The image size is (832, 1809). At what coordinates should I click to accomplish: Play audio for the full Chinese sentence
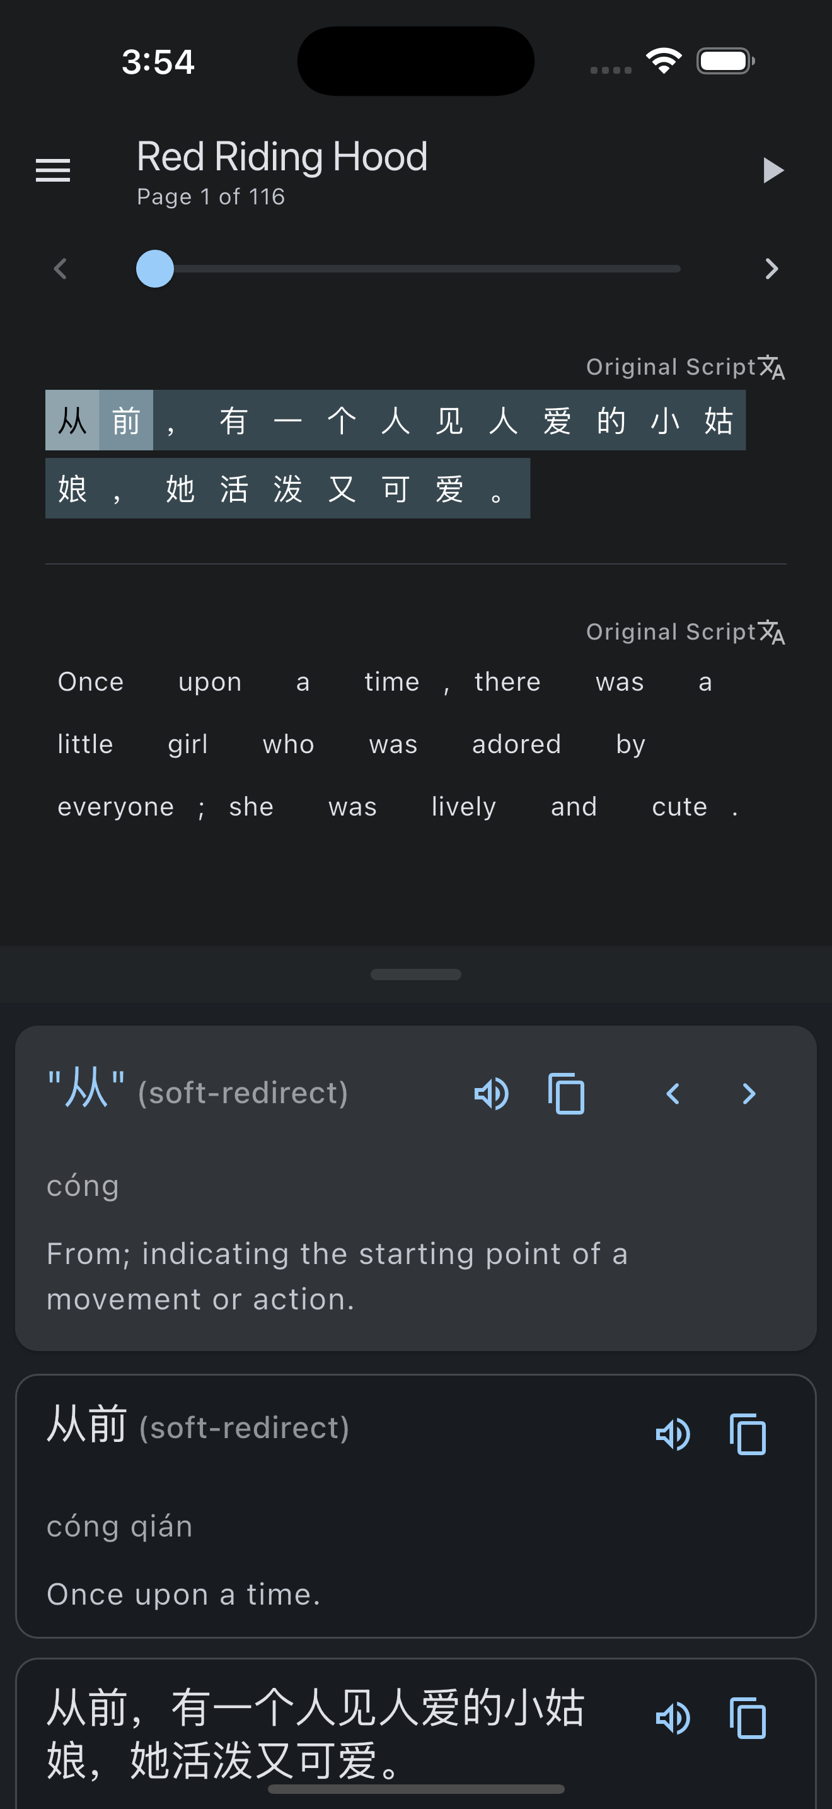pos(673,1718)
